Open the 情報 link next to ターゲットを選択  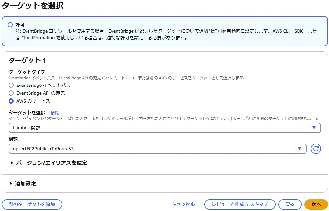(x=55, y=113)
